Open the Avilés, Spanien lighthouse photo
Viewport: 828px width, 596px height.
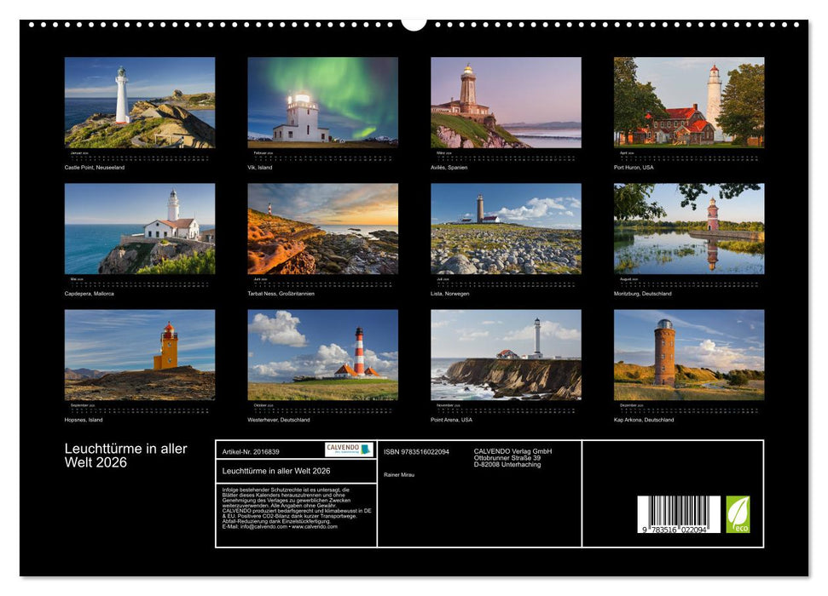pyautogui.click(x=506, y=102)
